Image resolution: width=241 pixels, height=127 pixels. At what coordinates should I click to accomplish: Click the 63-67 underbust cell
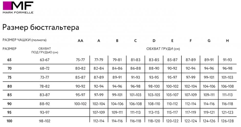(45, 60)
